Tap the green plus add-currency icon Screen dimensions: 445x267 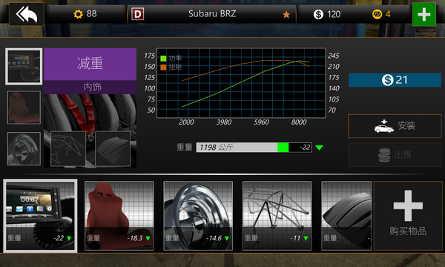click(424, 14)
